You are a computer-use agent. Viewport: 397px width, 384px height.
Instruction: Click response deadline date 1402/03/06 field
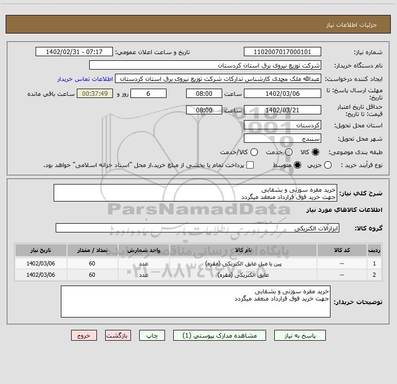click(x=283, y=93)
